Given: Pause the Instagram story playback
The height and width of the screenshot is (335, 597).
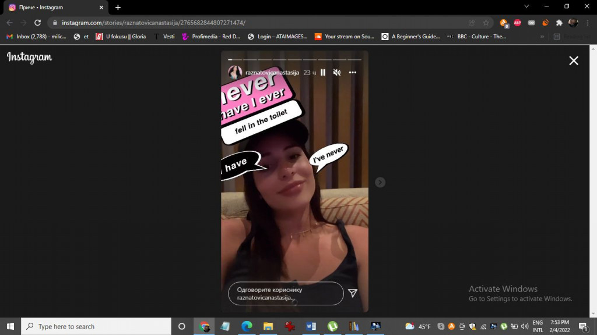Looking at the screenshot, I should click(x=323, y=73).
